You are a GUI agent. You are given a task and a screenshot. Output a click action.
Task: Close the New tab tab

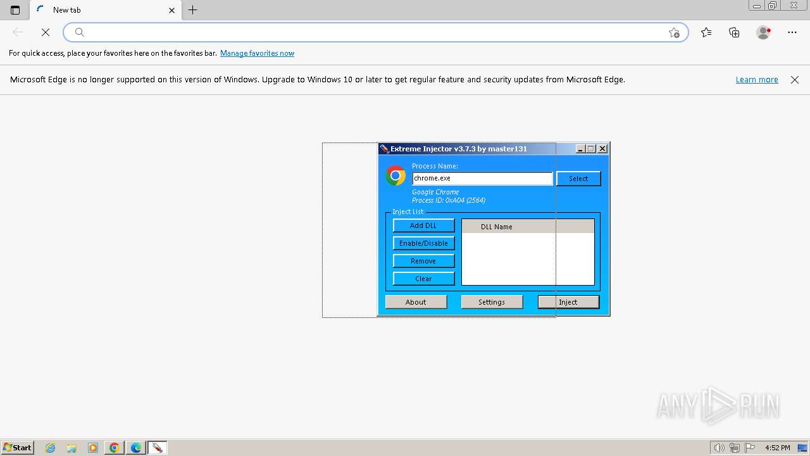coord(171,10)
